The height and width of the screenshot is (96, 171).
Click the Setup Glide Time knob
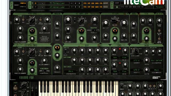[159, 21]
